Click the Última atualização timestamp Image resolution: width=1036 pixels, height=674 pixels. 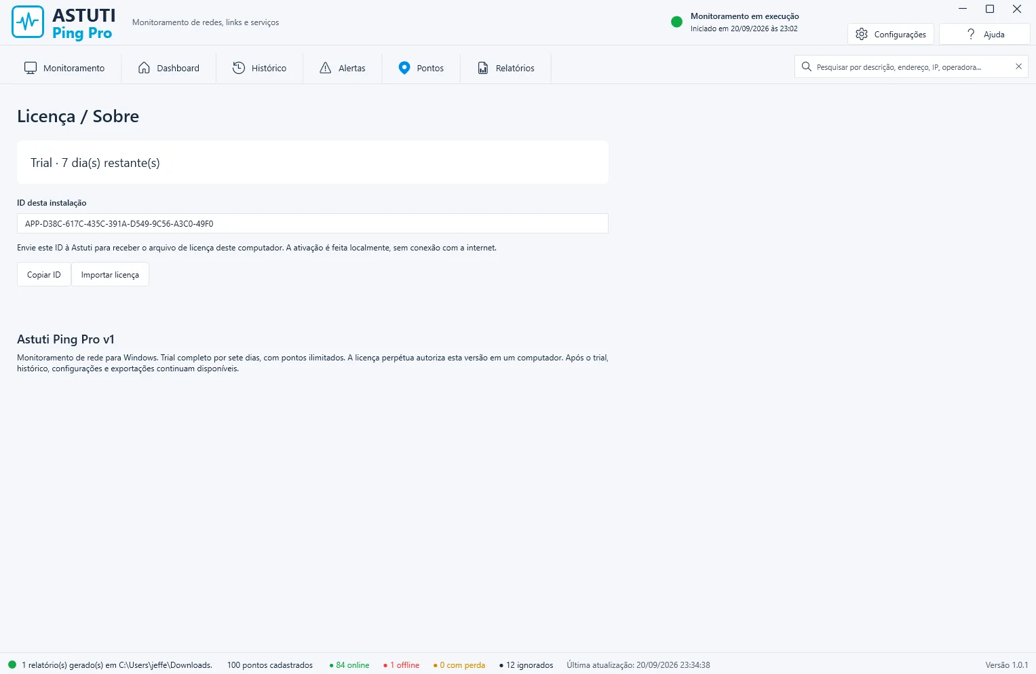[638, 665]
